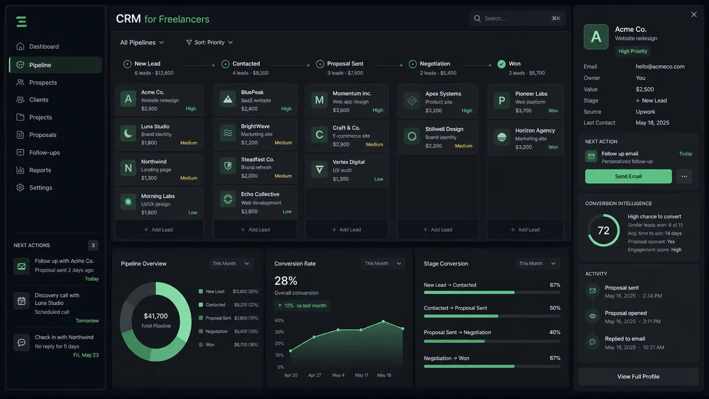This screenshot has width=709, height=399.
Task: Click the Proposal Sent stage circle marker
Action: tap(320, 64)
